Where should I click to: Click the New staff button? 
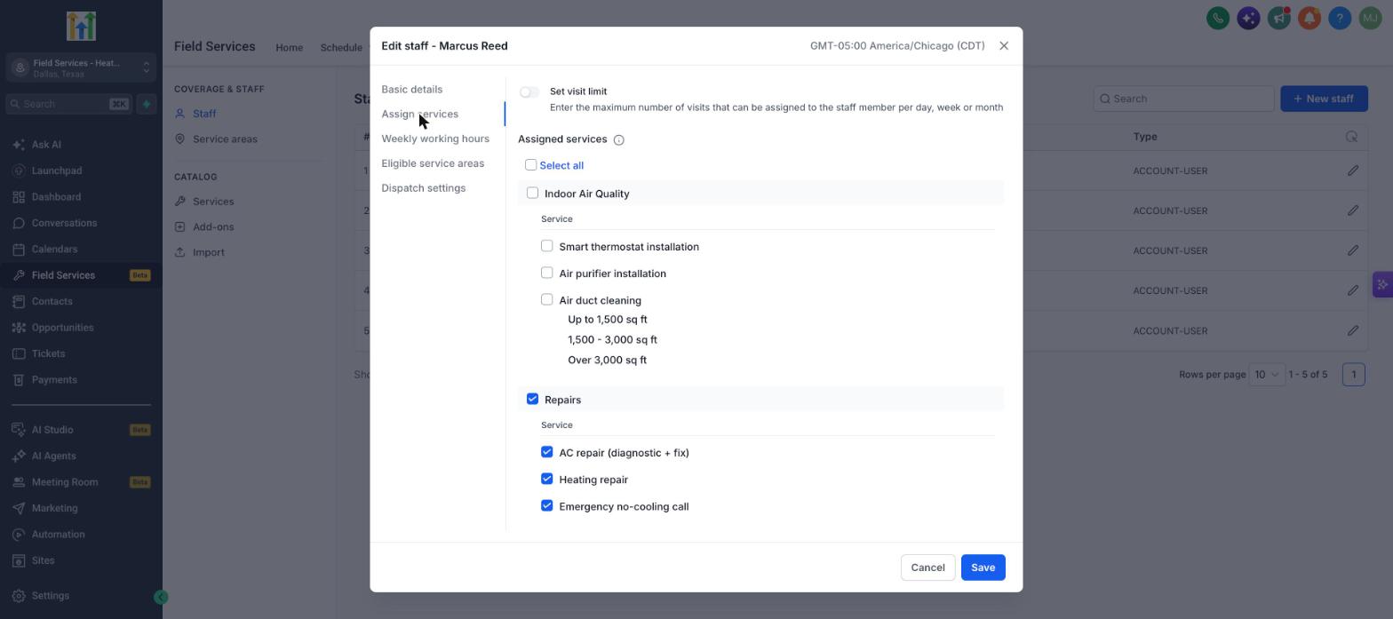click(1324, 99)
